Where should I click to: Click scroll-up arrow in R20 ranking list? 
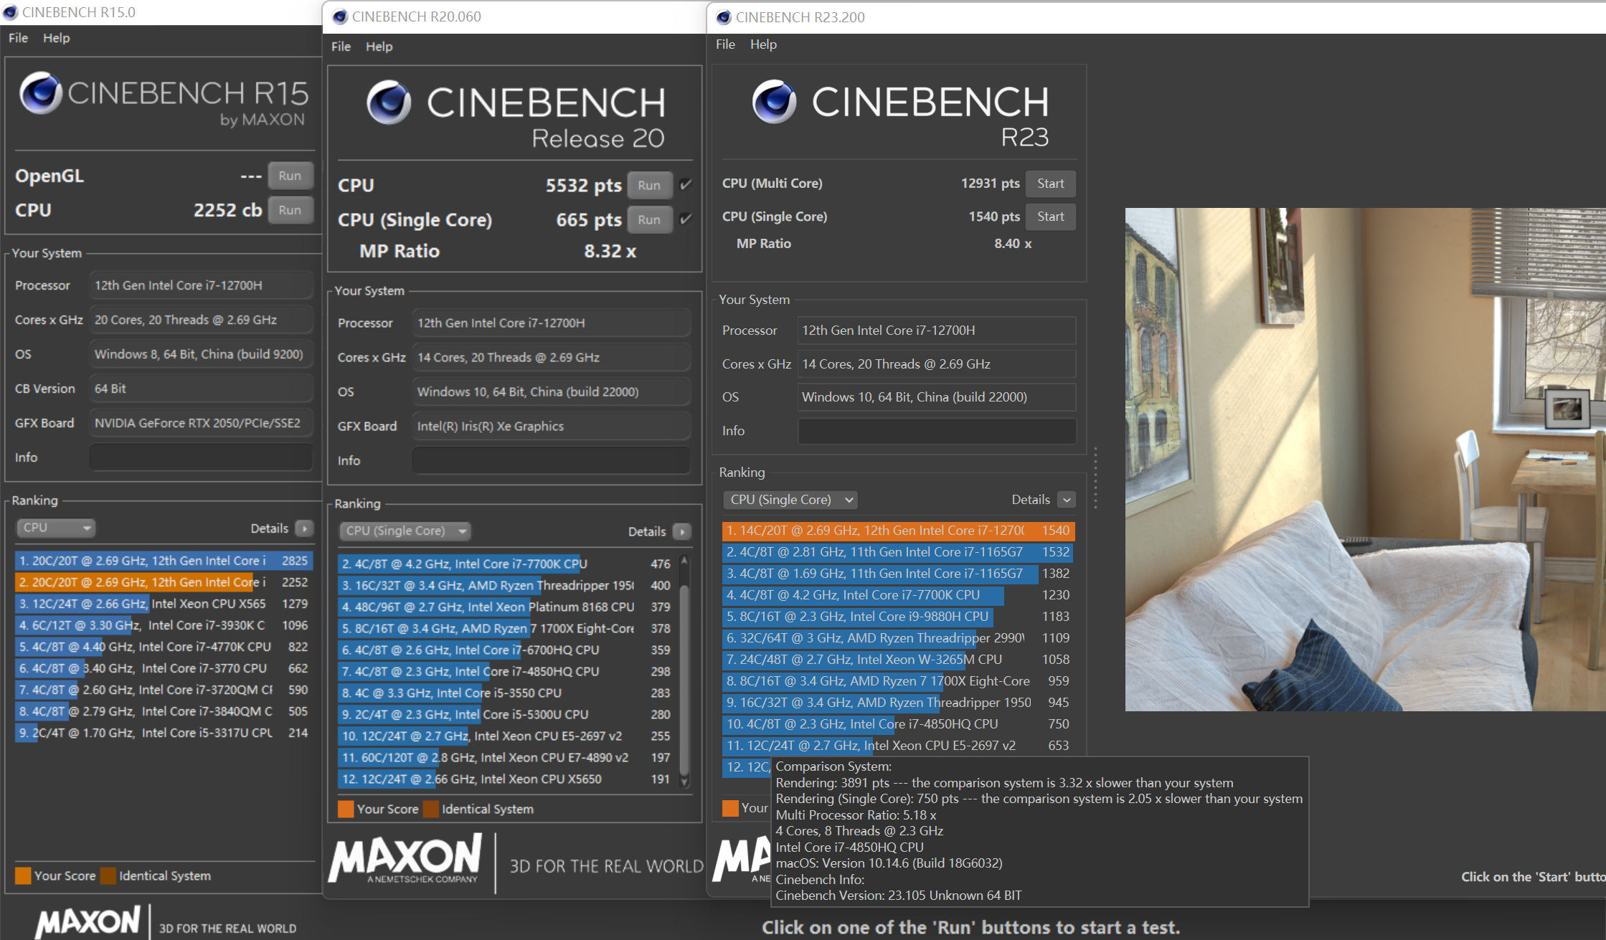tap(684, 560)
